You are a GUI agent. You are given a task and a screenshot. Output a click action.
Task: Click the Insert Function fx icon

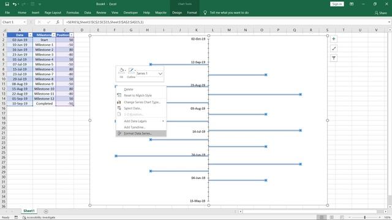[x=58, y=22]
